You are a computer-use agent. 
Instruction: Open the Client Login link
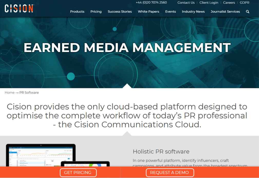pyautogui.click(x=209, y=3)
